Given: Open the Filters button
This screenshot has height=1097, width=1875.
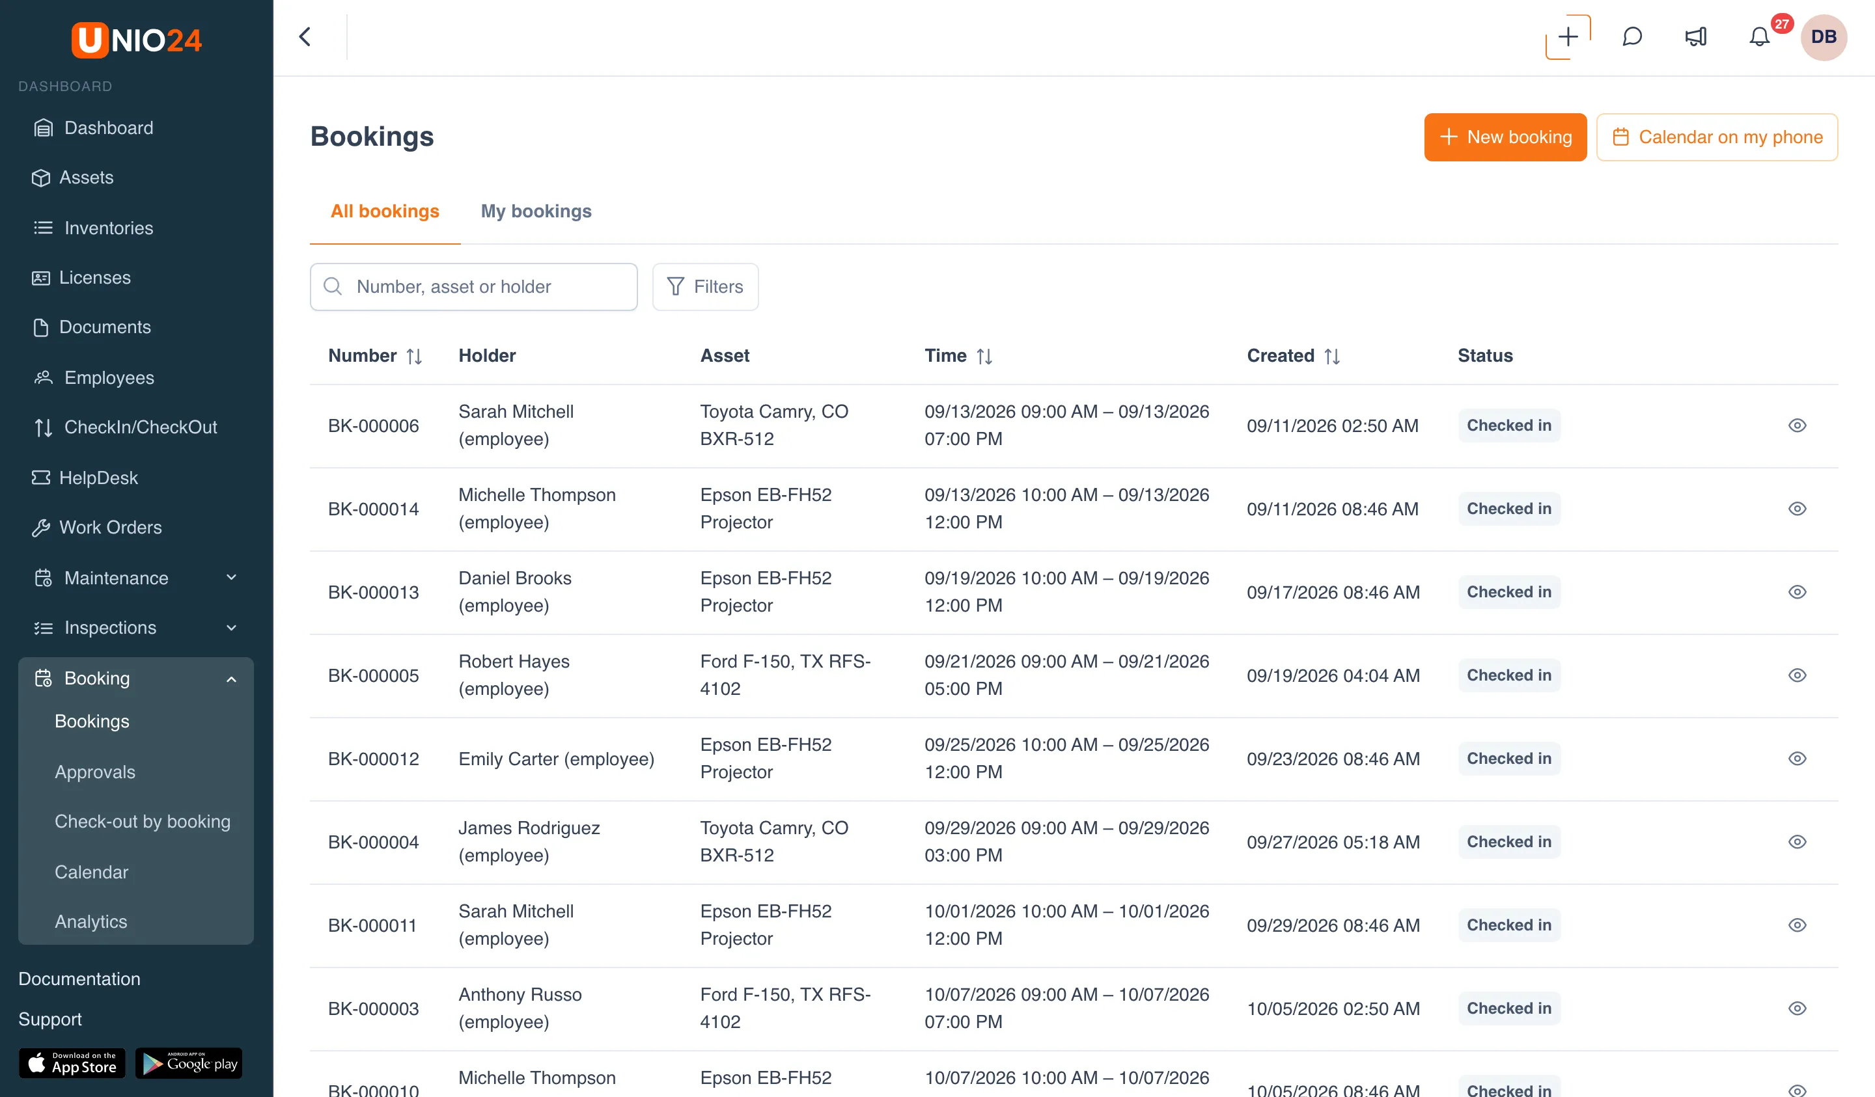Looking at the screenshot, I should [x=705, y=286].
